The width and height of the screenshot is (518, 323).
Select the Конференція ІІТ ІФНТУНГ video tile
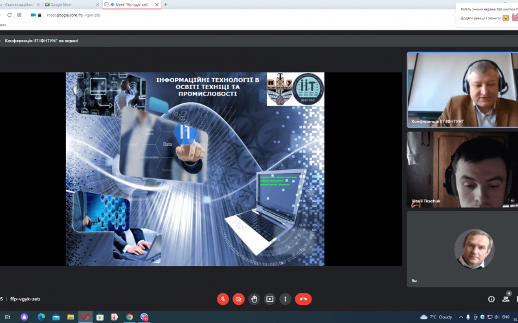(462, 90)
